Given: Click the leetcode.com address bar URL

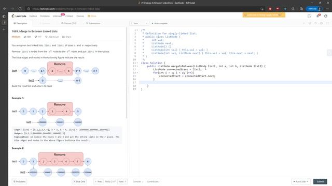Looking at the screenshot, I should click(x=66, y=9).
